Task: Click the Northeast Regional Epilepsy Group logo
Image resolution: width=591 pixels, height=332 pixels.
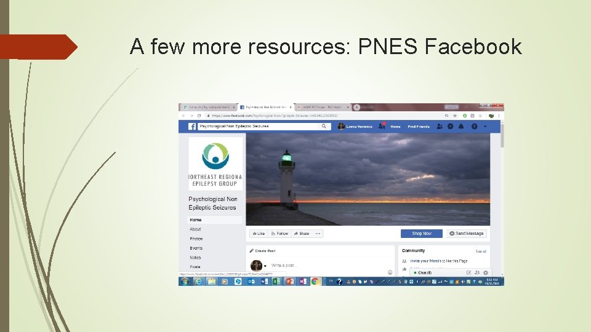Action: pos(215,164)
